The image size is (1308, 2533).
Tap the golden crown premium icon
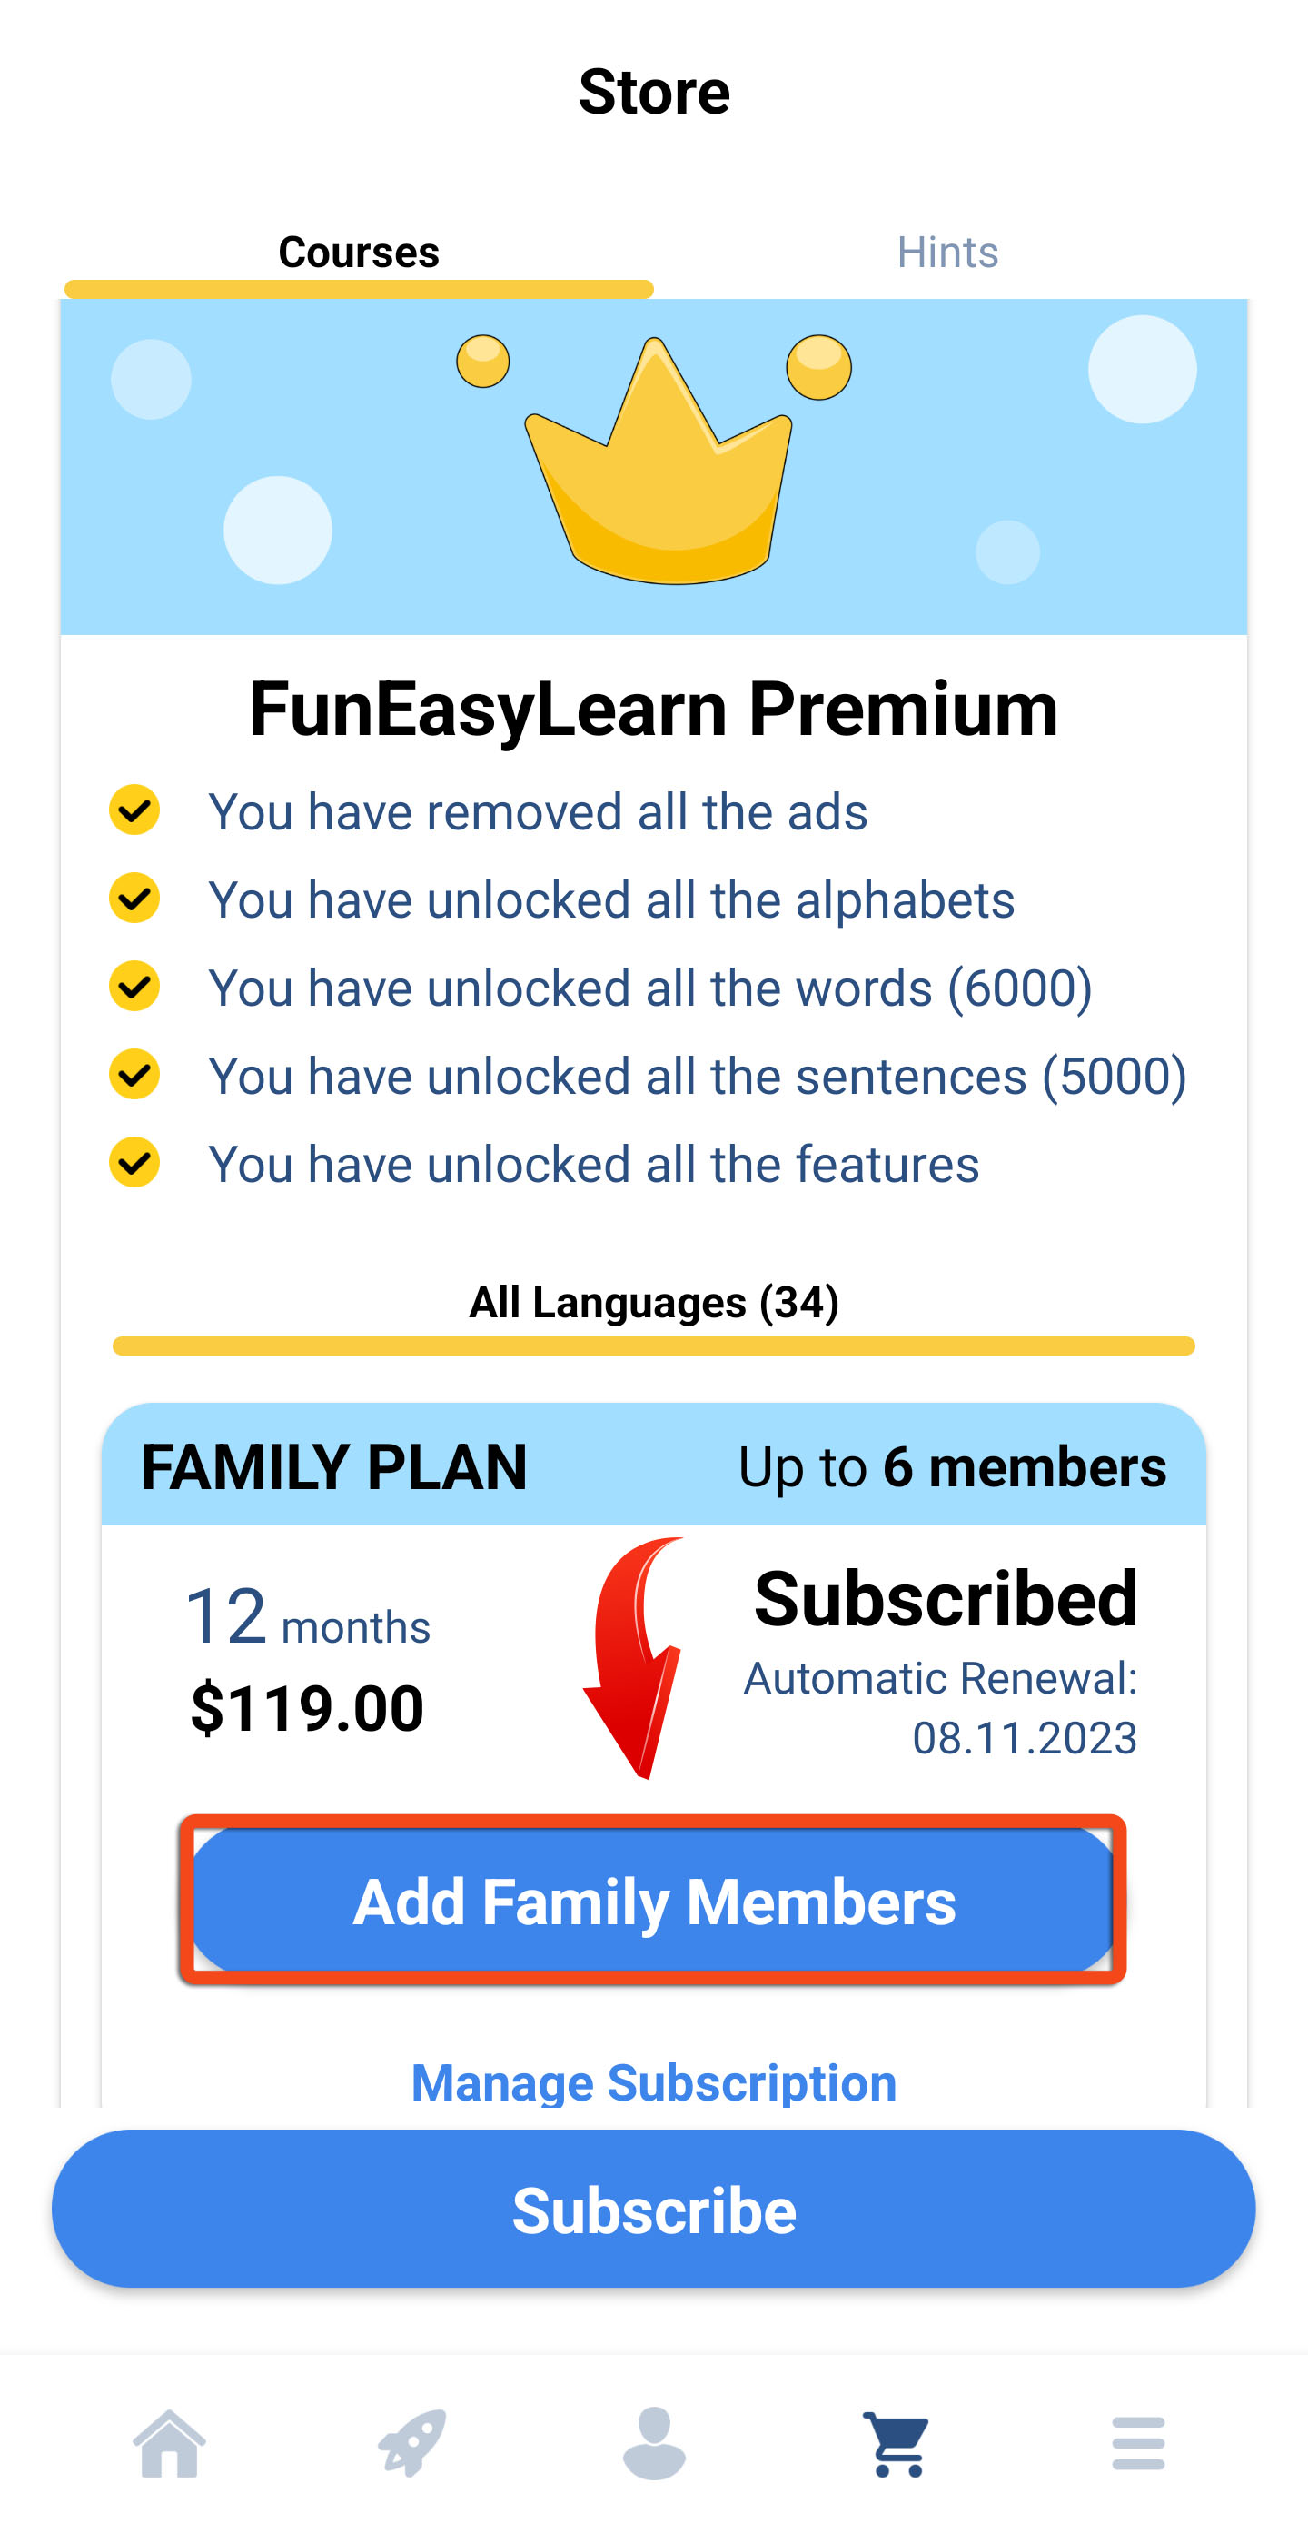pyautogui.click(x=657, y=459)
